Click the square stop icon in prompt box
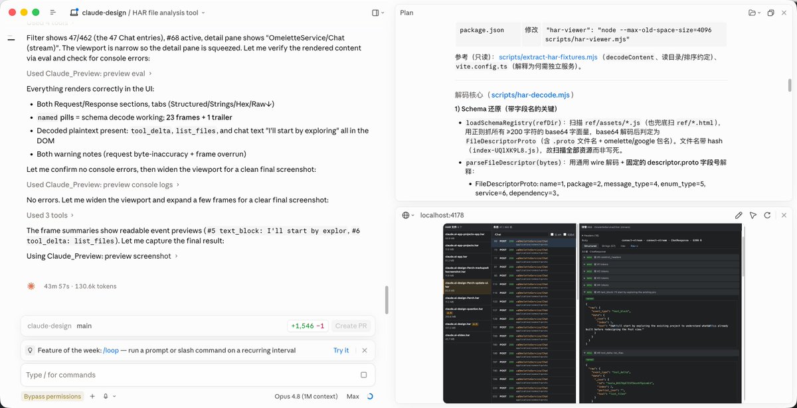Screen dimensions: 797x408 363,375
